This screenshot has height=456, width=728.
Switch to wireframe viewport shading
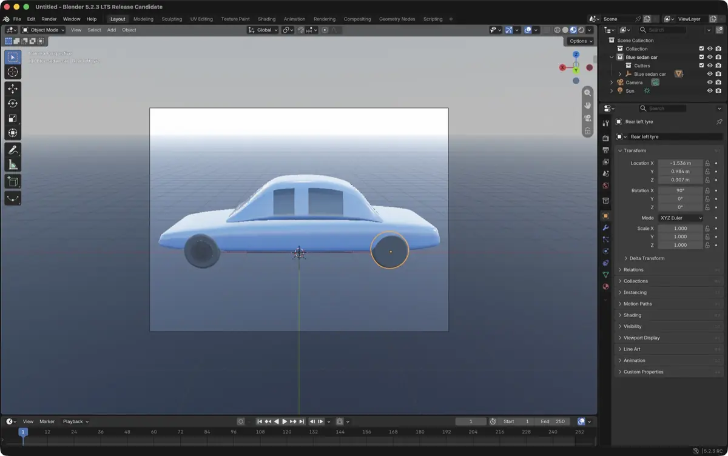(557, 30)
